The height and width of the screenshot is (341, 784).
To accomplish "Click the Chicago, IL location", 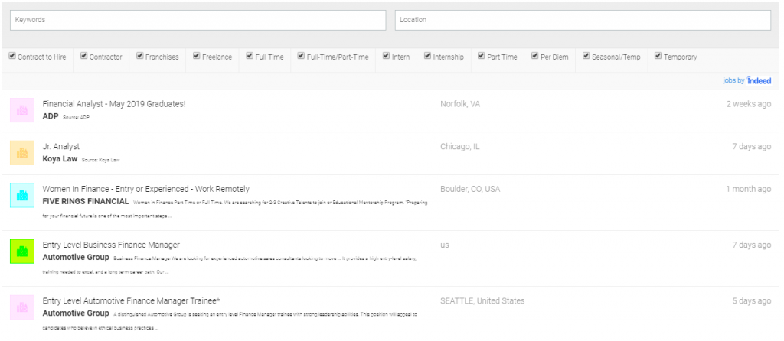I will [x=460, y=146].
